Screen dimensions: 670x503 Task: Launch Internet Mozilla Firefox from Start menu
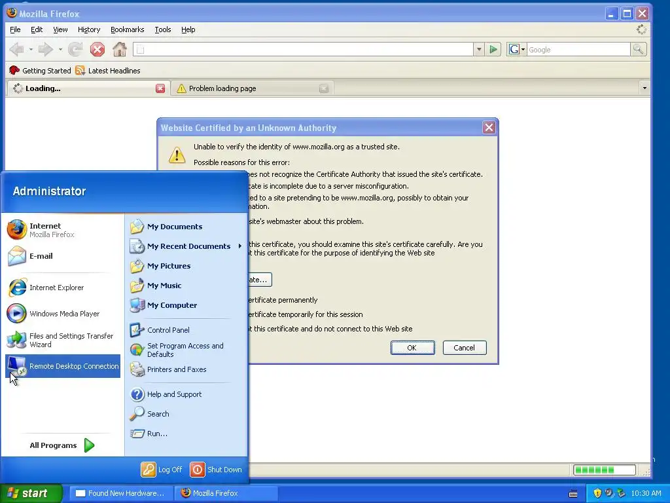63,230
